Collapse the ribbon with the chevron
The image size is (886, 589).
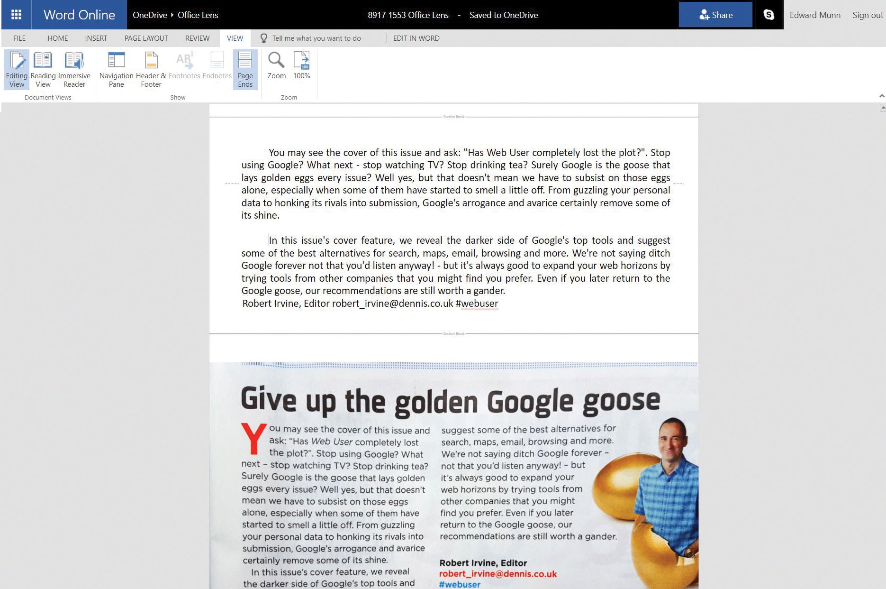point(881,96)
